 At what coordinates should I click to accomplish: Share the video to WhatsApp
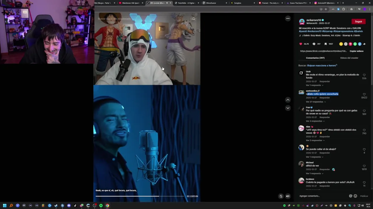point(355,44)
